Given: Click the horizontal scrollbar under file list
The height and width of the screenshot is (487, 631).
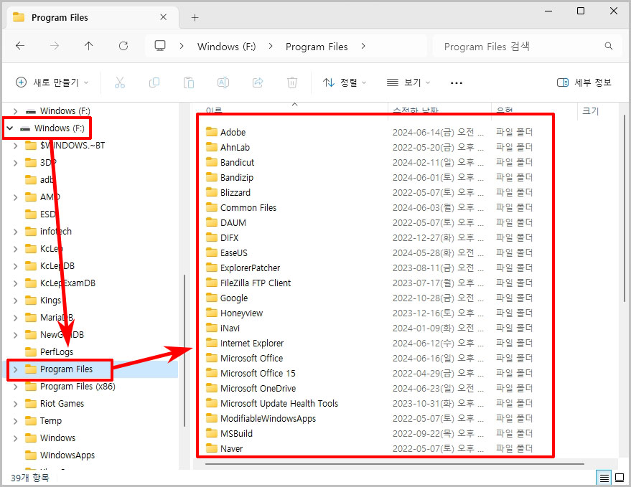Looking at the screenshot, I should [394, 463].
